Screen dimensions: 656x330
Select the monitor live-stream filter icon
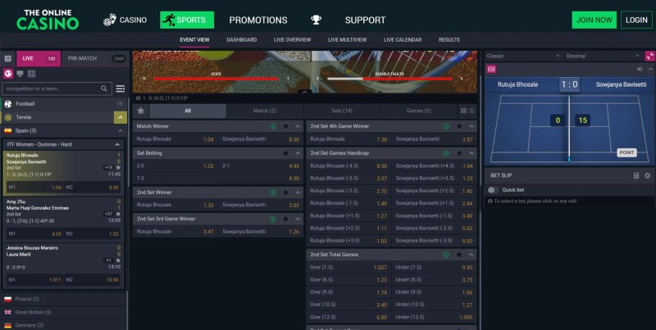coord(20,74)
